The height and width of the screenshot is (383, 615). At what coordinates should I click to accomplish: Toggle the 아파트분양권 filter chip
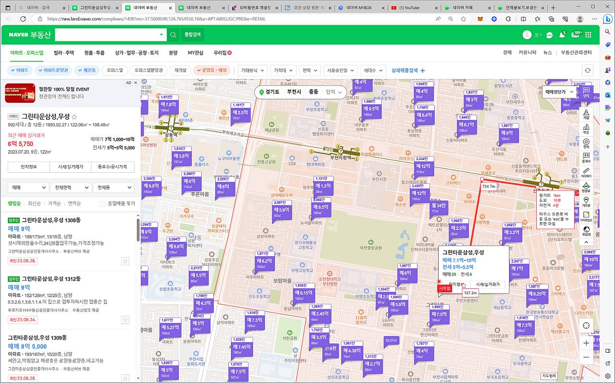[x=53, y=70]
